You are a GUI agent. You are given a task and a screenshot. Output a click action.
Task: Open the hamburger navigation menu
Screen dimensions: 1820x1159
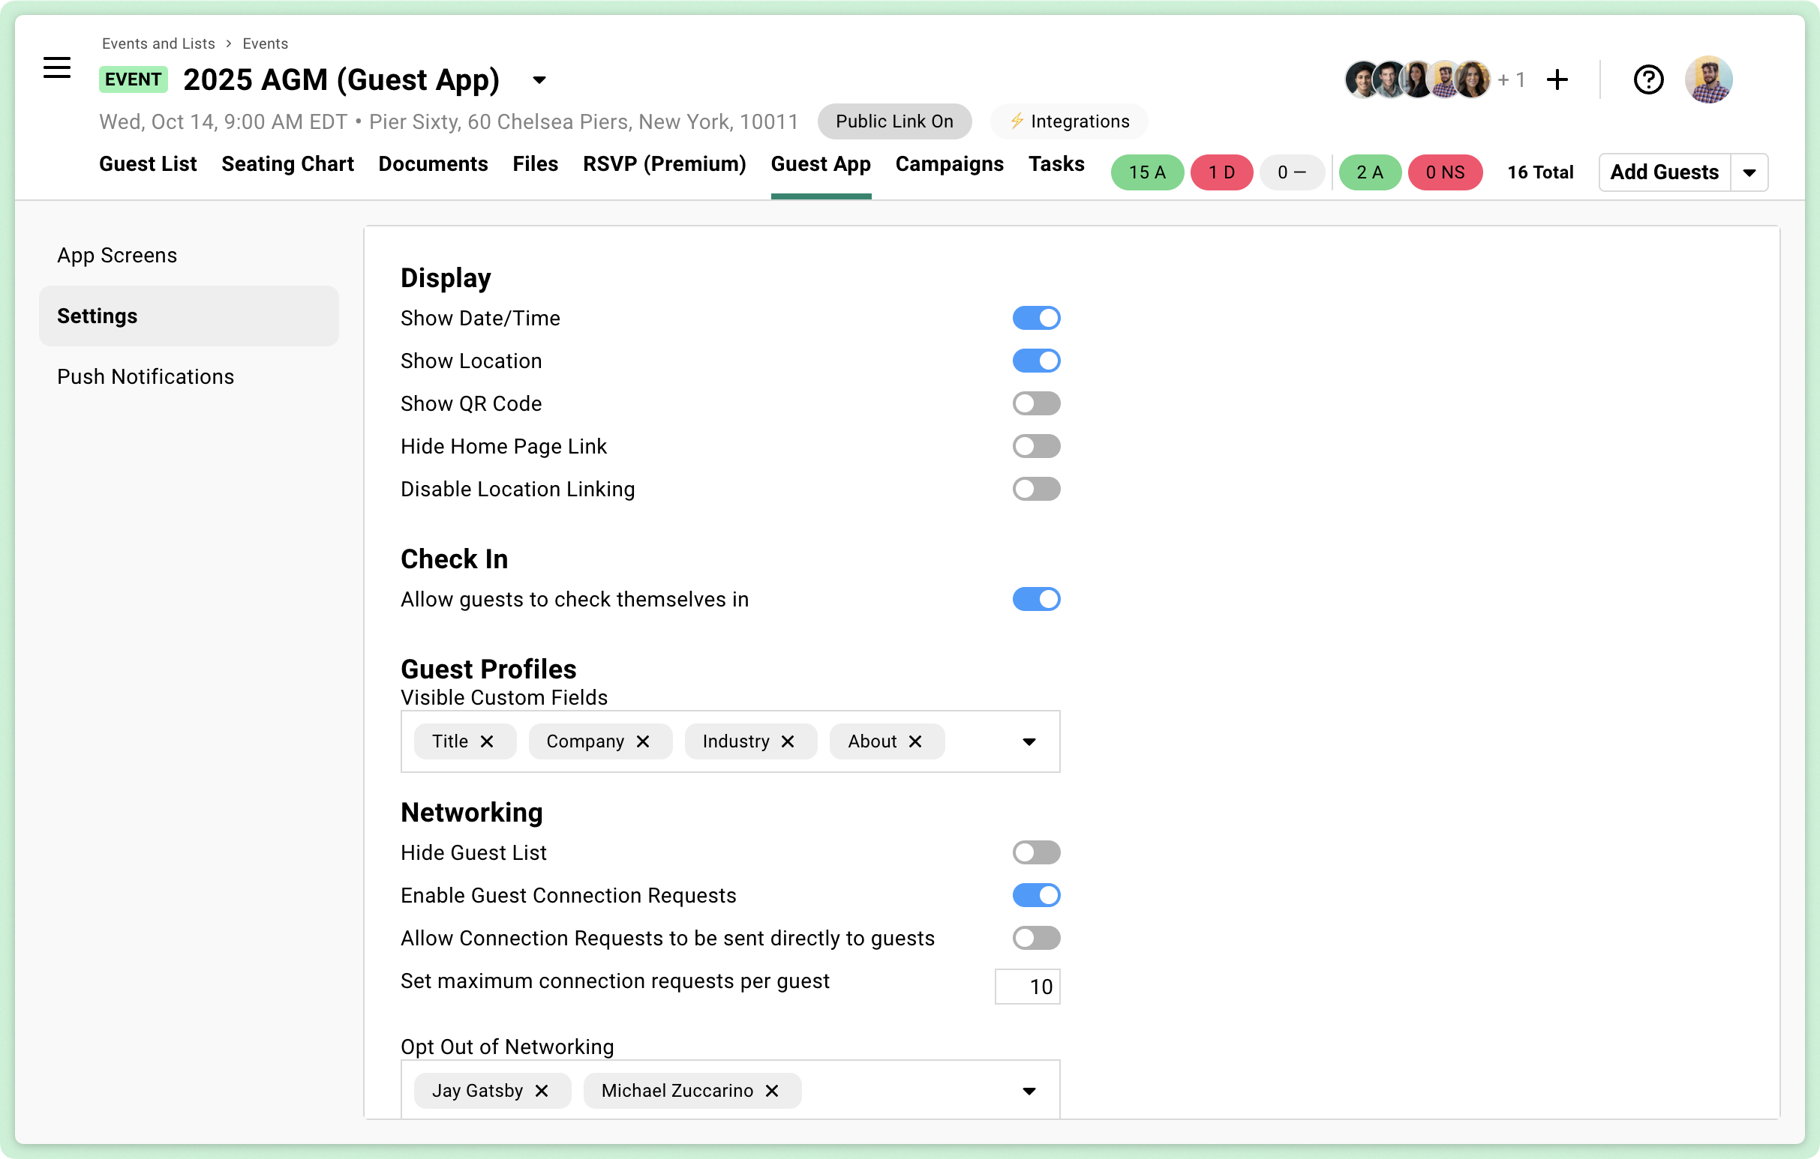57,68
